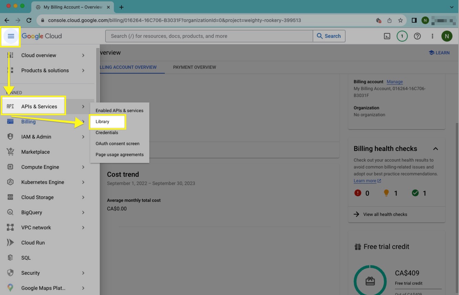
Task: Expand IAM & Admin submenu chevron
Action: [x=83, y=137]
